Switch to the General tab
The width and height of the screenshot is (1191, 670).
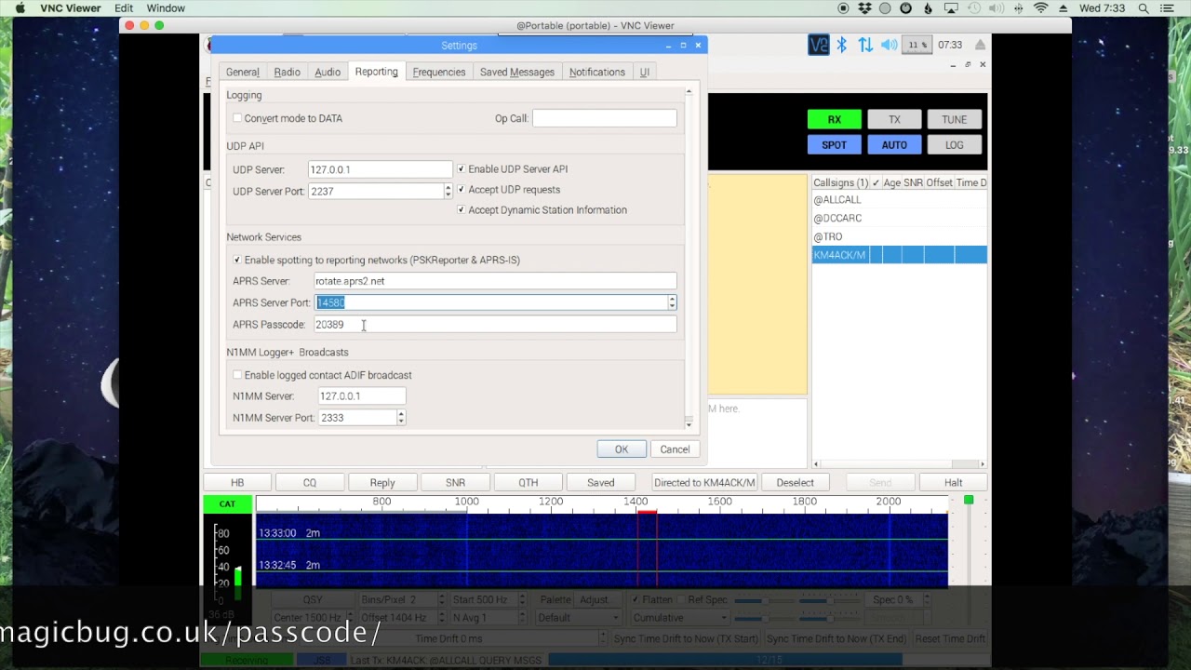[x=243, y=72]
